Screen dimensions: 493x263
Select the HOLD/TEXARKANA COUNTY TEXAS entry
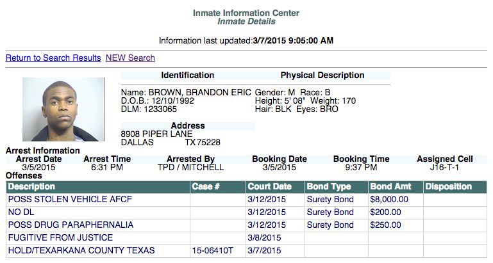[x=81, y=251]
